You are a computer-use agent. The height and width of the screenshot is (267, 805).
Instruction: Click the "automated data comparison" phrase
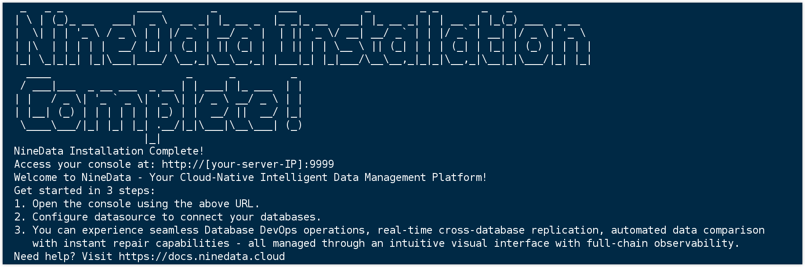[x=687, y=230]
